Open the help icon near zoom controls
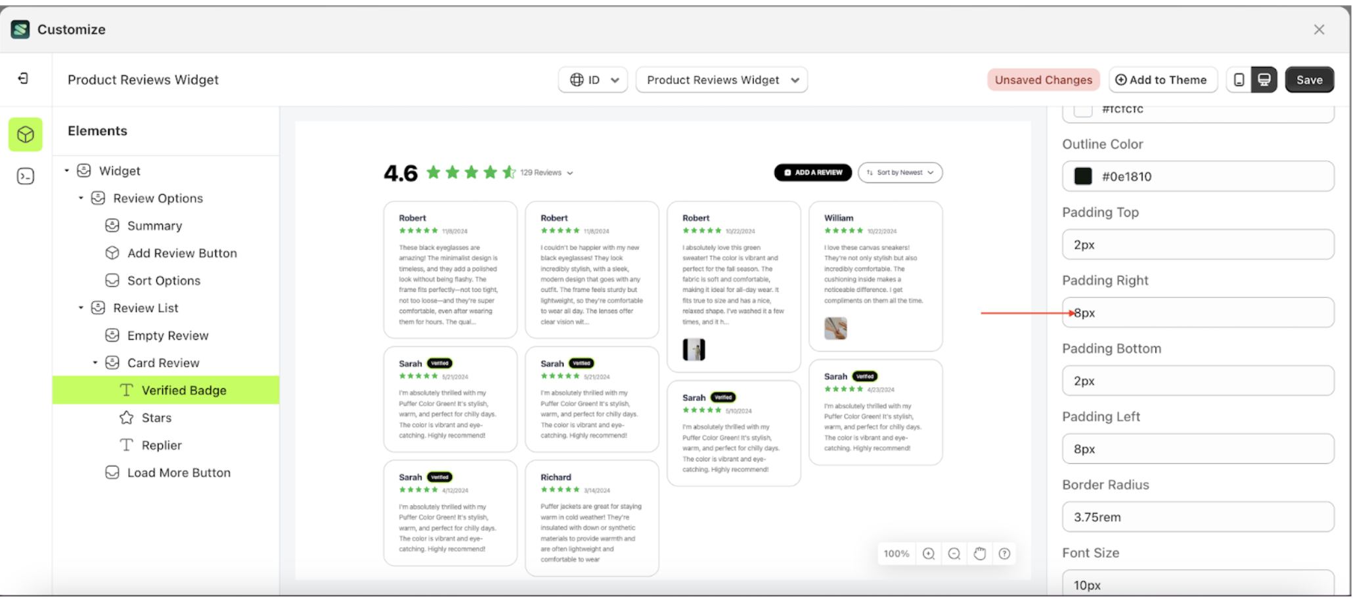 pos(1004,553)
